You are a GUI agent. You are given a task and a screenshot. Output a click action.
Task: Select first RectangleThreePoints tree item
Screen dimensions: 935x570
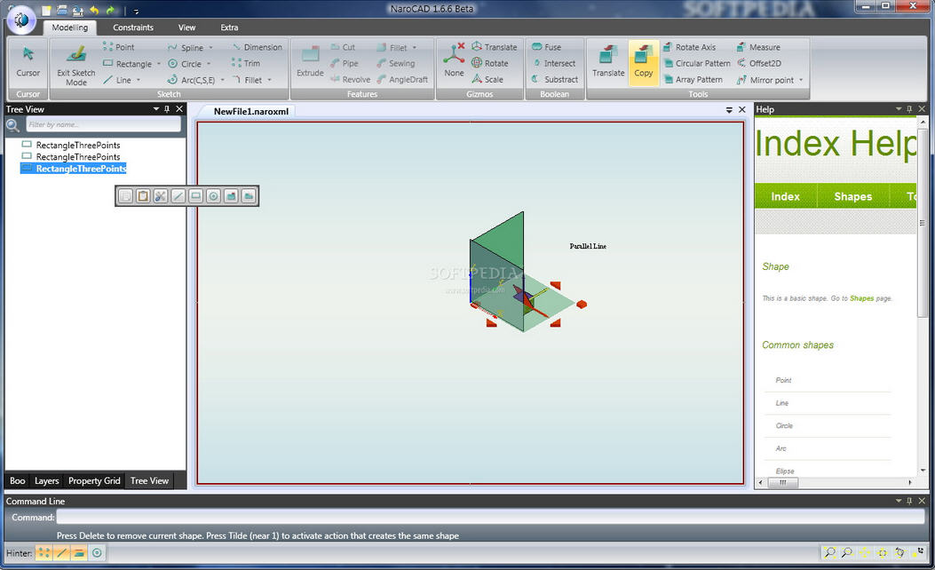pos(77,145)
